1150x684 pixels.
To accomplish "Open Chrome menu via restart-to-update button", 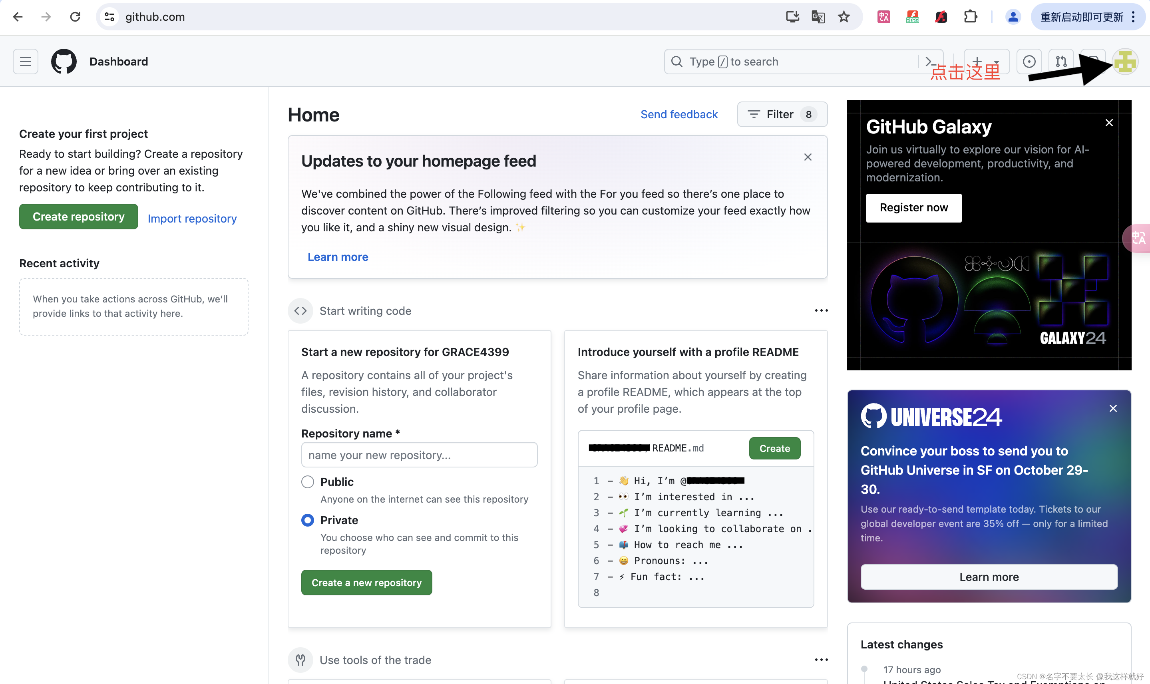I will pos(1088,17).
